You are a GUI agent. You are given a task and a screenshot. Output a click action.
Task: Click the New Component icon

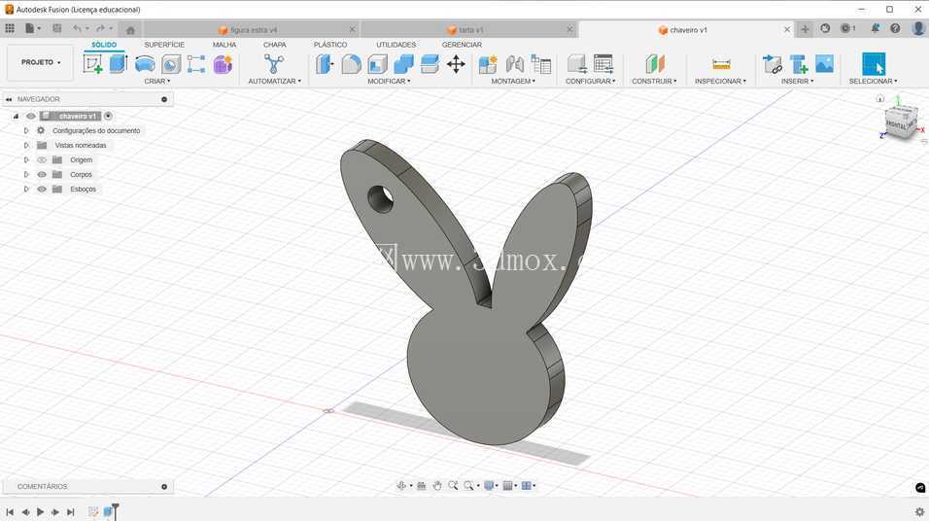[488, 64]
